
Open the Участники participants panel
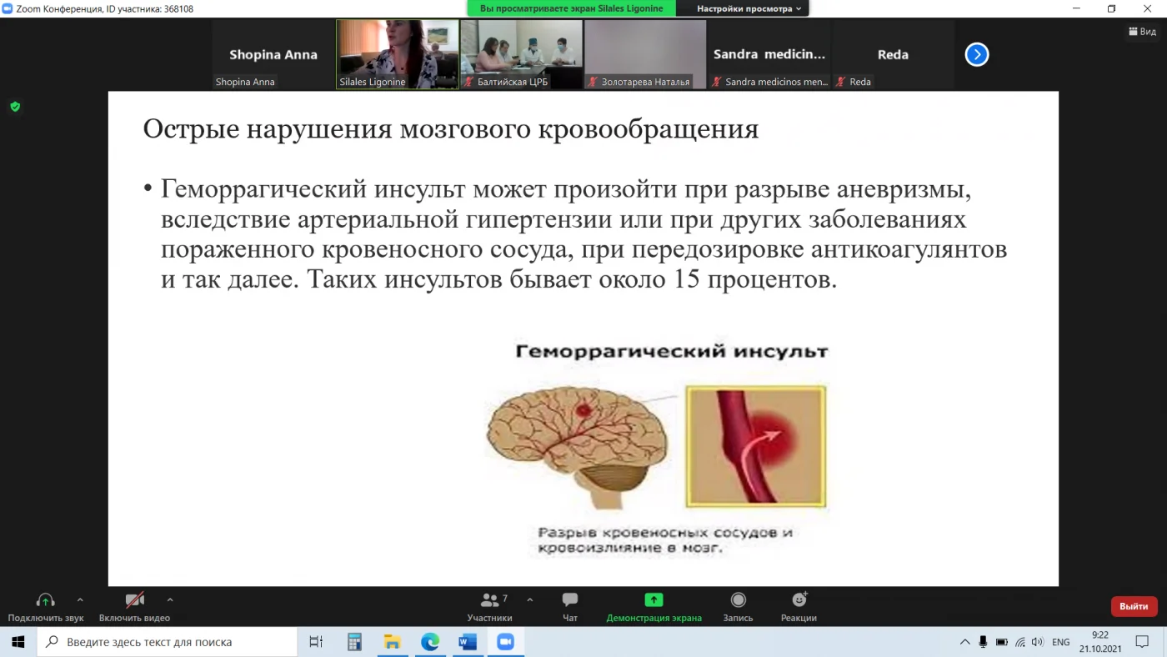489,606
